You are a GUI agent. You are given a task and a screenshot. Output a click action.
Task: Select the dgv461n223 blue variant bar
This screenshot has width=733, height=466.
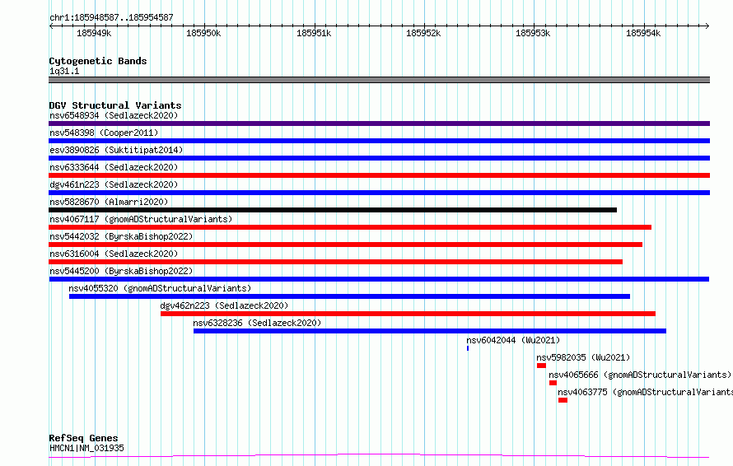pyautogui.click(x=379, y=193)
